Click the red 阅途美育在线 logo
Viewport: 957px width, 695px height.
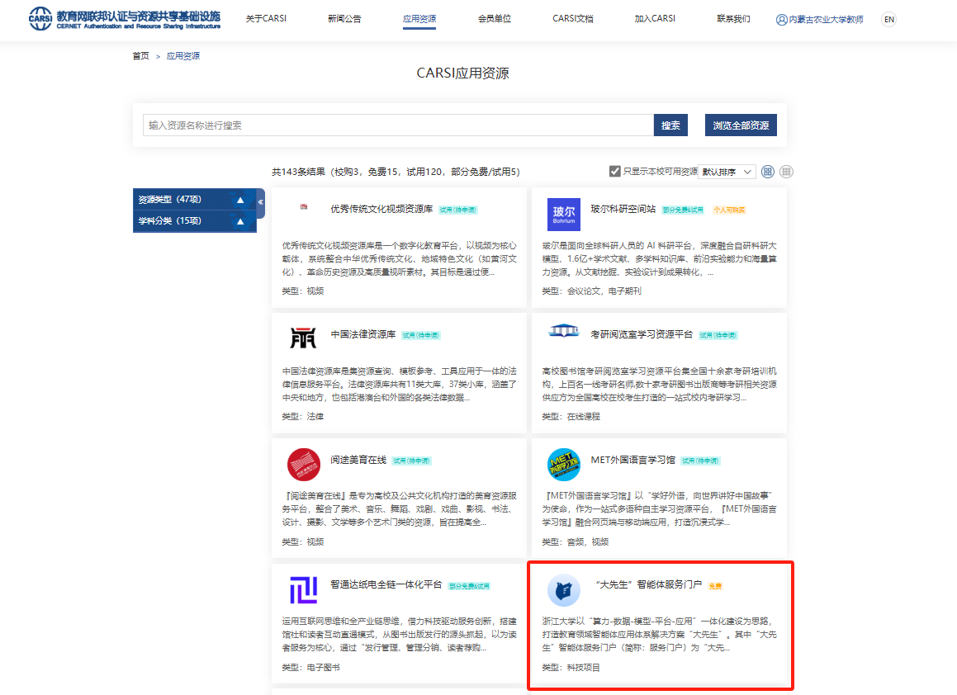(x=303, y=465)
